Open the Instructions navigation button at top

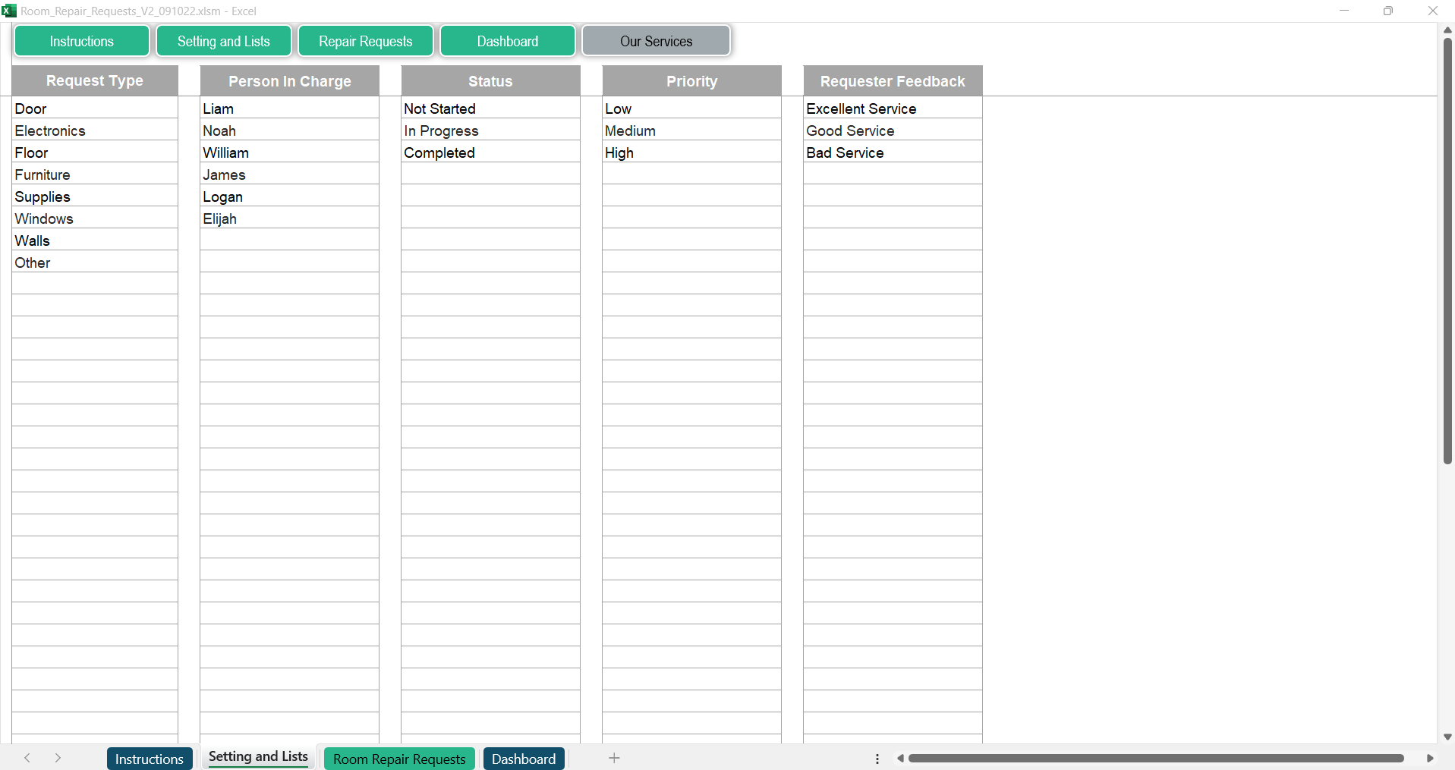(82, 41)
